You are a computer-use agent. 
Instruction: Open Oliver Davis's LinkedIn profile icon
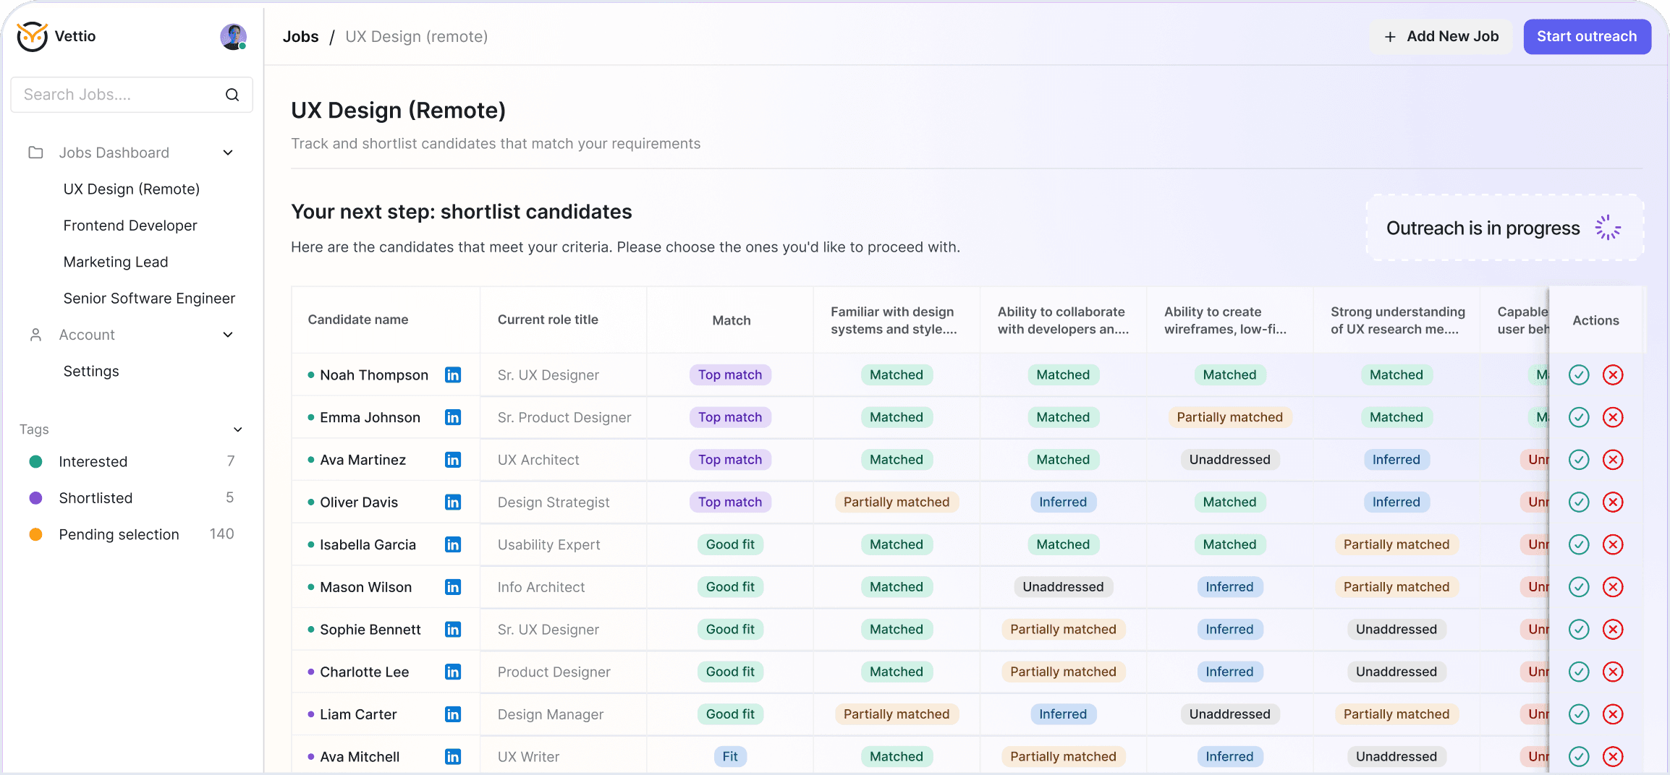pos(453,502)
